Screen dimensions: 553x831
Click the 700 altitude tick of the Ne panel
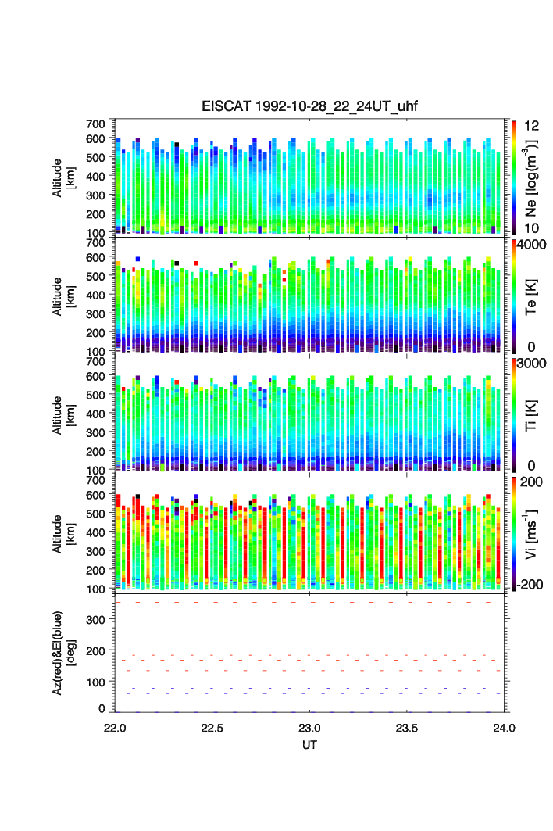(95, 124)
